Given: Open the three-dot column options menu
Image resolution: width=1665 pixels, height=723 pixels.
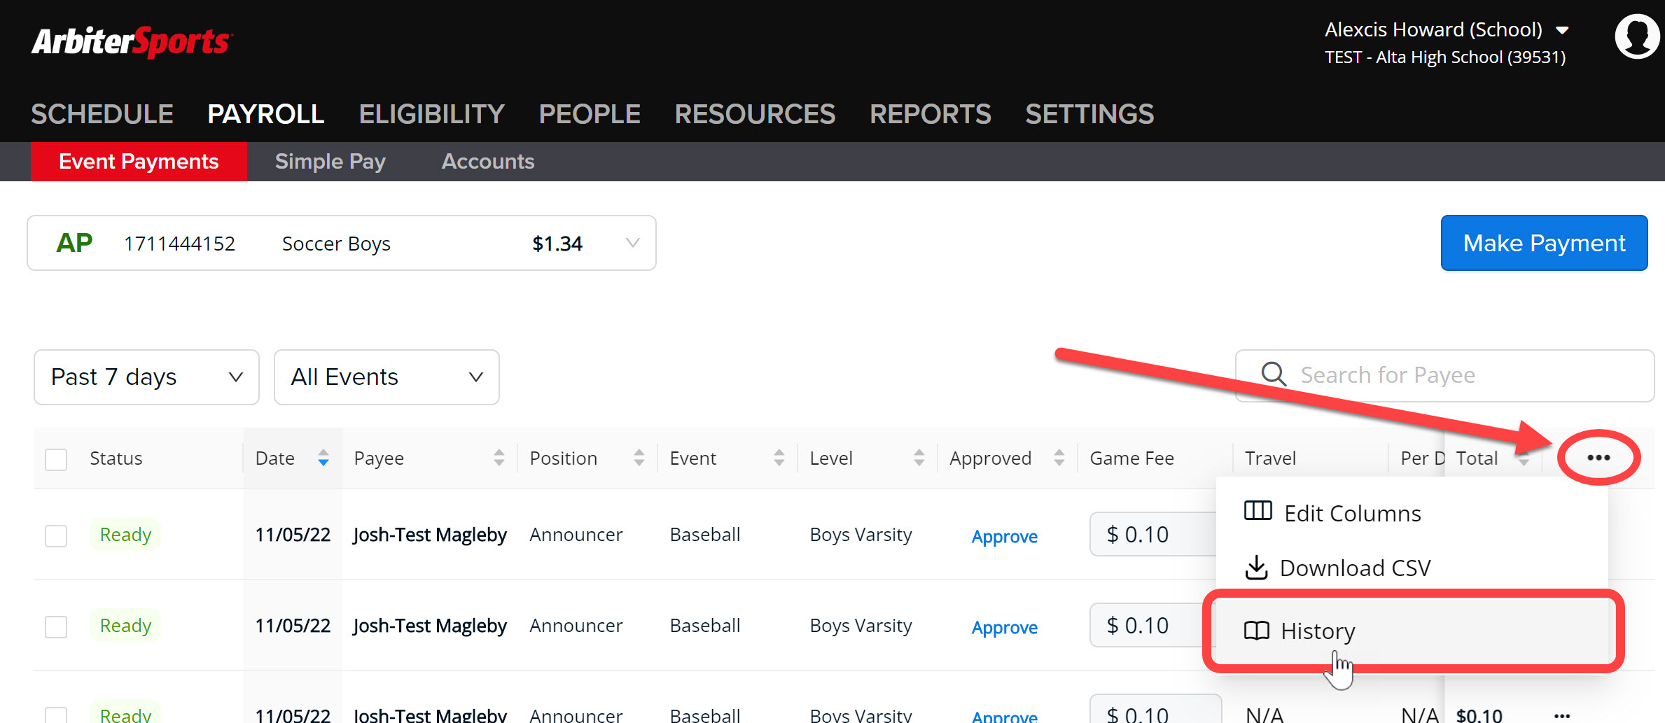Looking at the screenshot, I should (1598, 457).
